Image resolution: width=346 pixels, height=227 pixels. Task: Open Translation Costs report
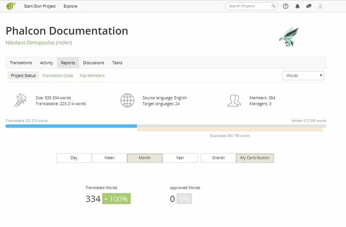(58, 76)
